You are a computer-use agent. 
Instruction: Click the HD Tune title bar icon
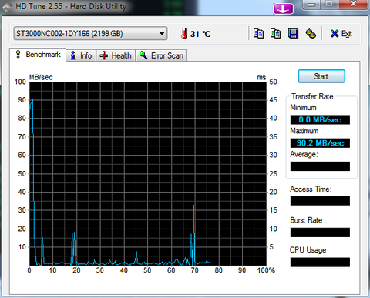click(x=7, y=6)
